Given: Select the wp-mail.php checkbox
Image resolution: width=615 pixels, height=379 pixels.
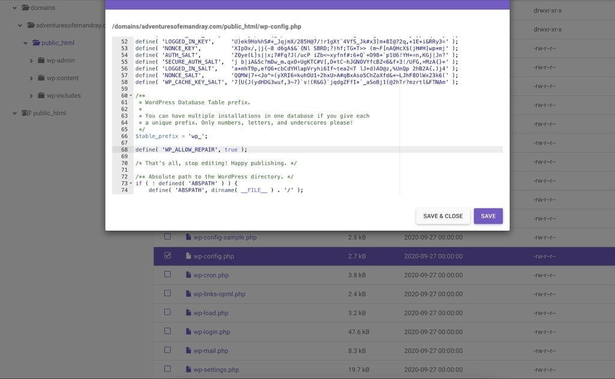Looking at the screenshot, I should click(166, 350).
